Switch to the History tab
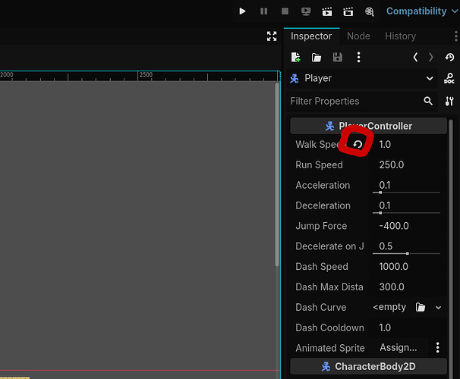This screenshot has width=460, height=379. point(400,36)
